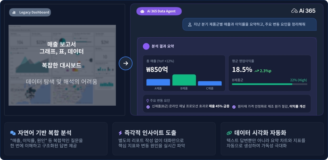The height and width of the screenshot is (160, 328).
Task: Click the checkmark beside 원자재 가격 안정화로
Action: click(234, 107)
